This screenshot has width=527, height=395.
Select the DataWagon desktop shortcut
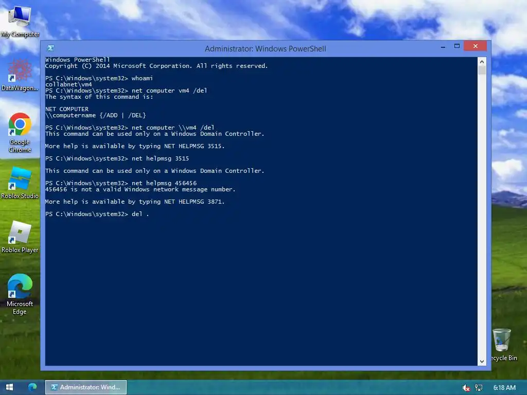(x=20, y=75)
